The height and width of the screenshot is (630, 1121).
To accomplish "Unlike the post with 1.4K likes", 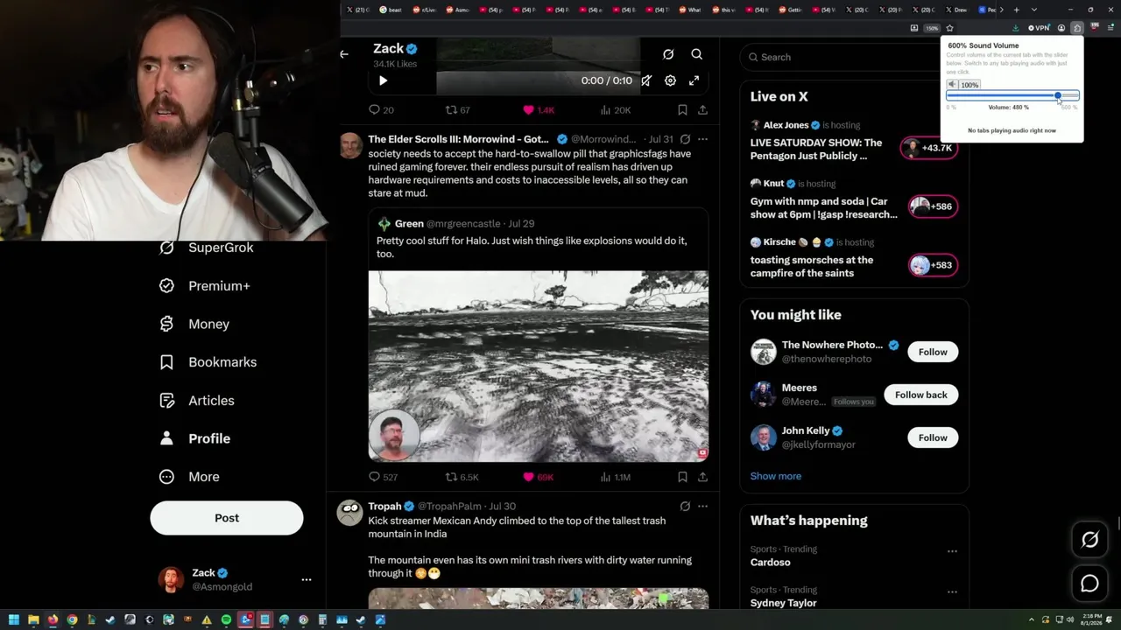I will [x=539, y=110].
